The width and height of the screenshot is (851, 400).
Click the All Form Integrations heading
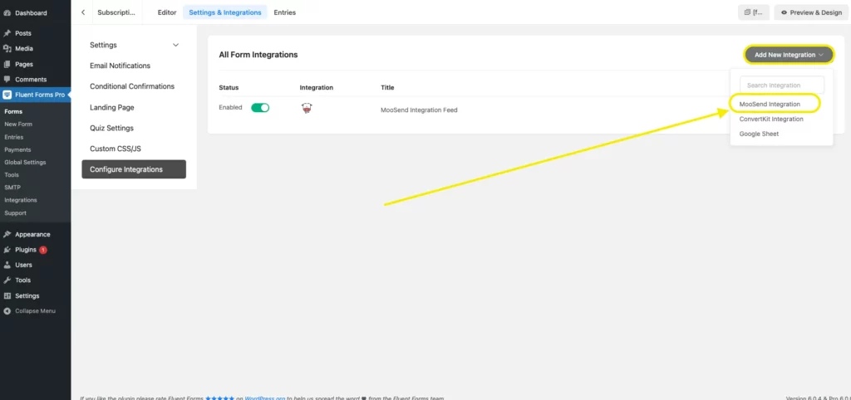pos(258,55)
